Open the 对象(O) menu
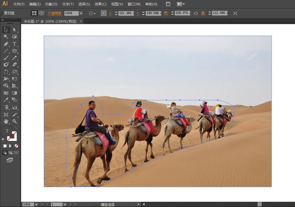The width and height of the screenshot is (295, 207). pyautogui.click(x=51, y=4)
